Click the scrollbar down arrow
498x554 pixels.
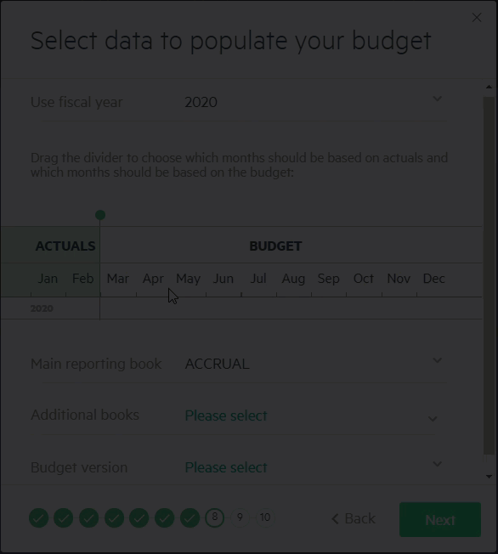(x=490, y=477)
